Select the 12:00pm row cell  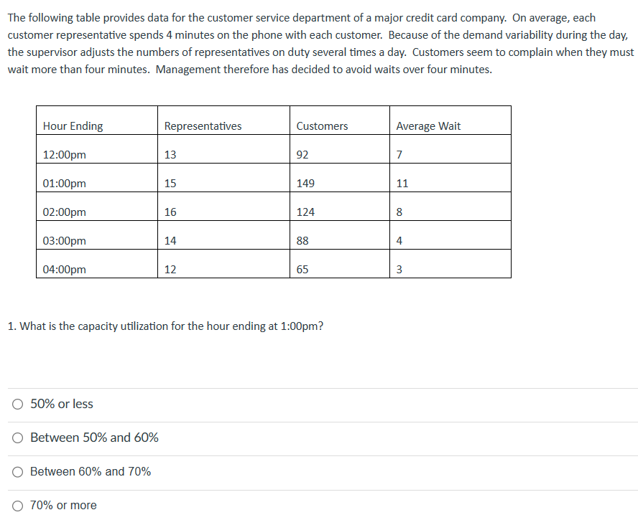pos(64,154)
